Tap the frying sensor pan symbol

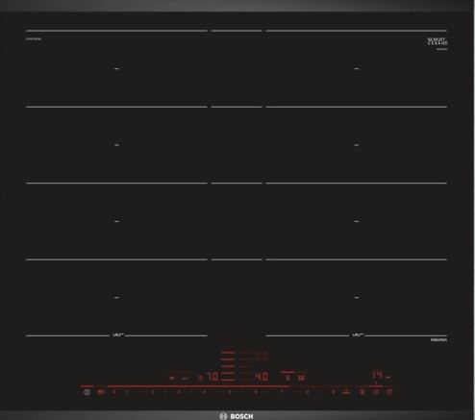(x=186, y=379)
